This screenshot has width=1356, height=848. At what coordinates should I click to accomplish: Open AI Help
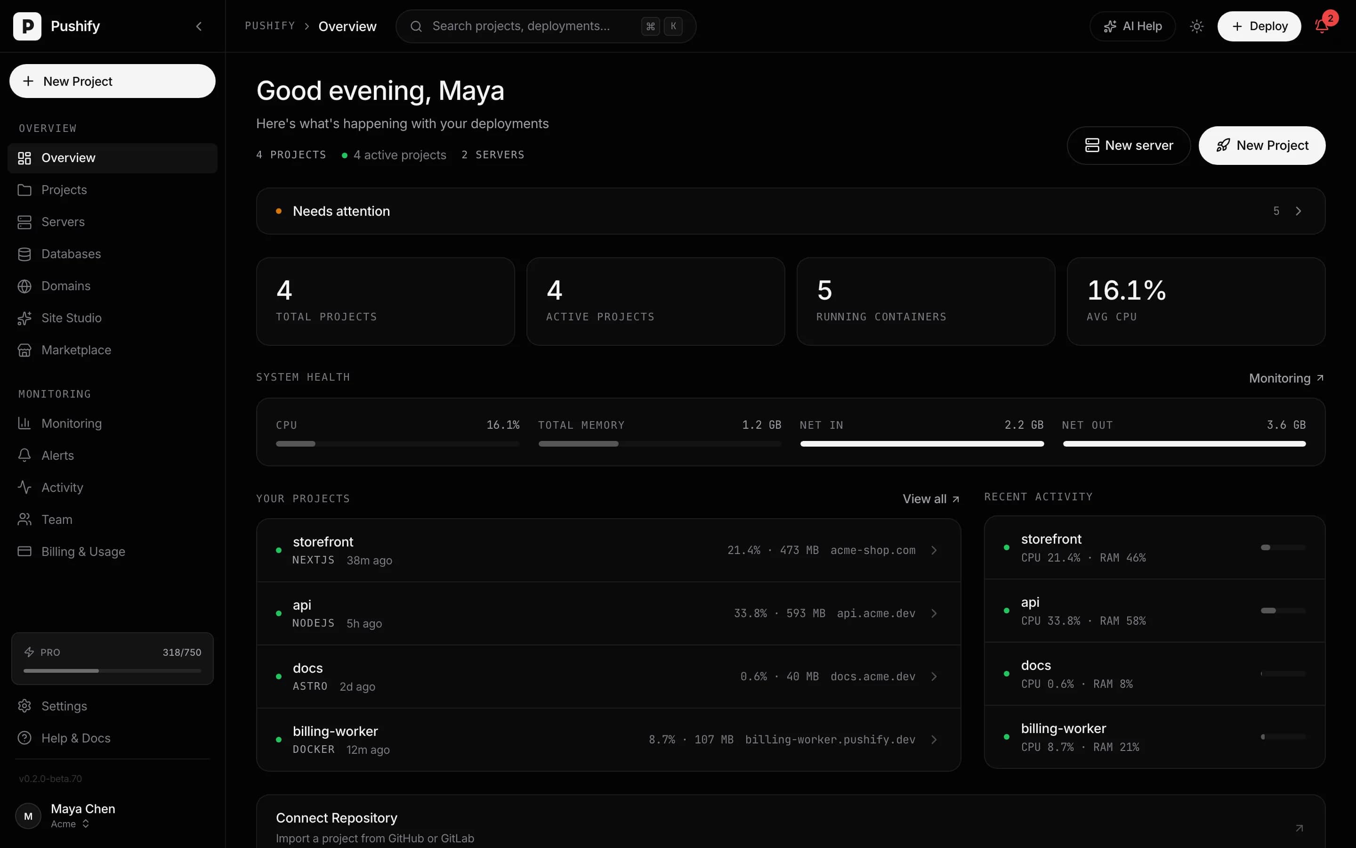pyautogui.click(x=1132, y=26)
